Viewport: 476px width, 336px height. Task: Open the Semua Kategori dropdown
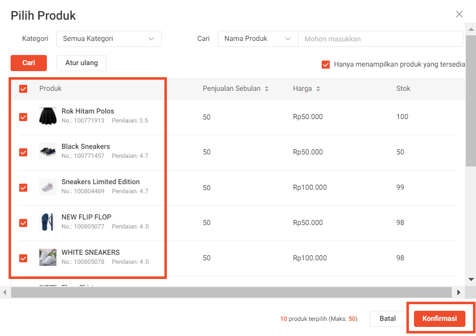coord(109,38)
